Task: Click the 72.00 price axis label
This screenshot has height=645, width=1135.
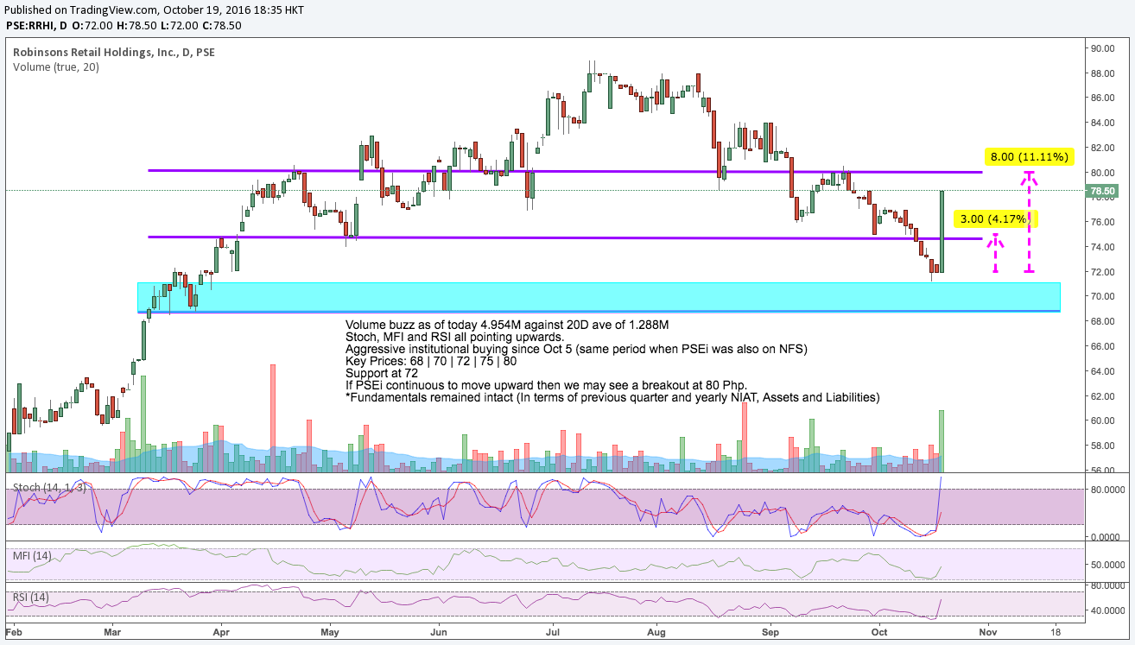Action: (x=1101, y=272)
